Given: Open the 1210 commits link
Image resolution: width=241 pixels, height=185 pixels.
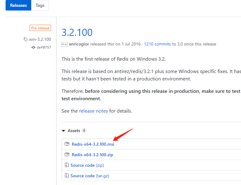Looking at the screenshot, I should click(x=157, y=44).
